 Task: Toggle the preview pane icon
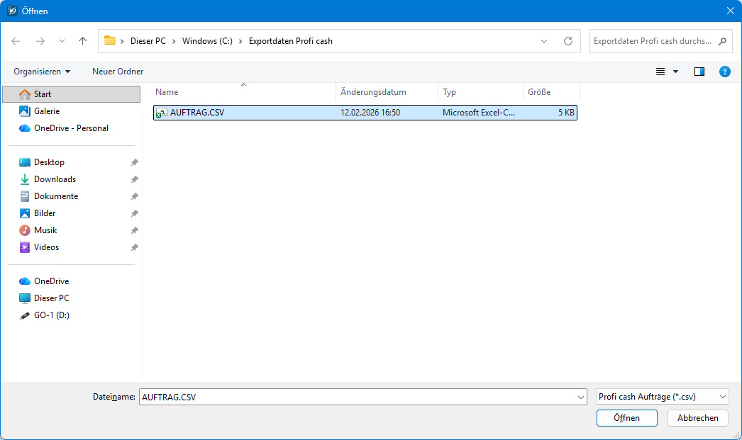tap(699, 72)
